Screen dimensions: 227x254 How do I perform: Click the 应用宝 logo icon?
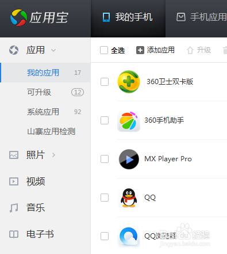(x=18, y=17)
